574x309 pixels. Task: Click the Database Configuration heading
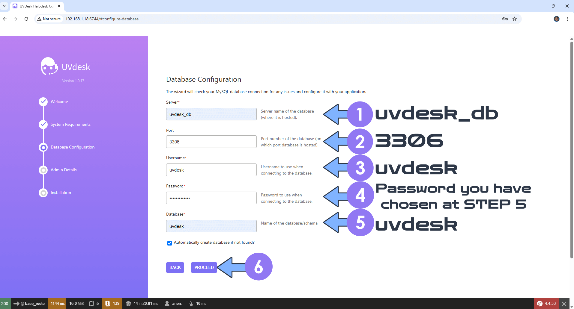(x=204, y=79)
